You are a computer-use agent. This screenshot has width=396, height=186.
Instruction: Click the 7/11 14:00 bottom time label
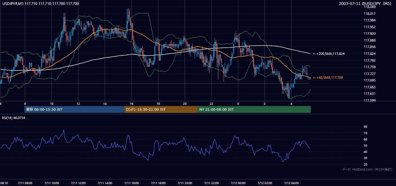[105, 183]
